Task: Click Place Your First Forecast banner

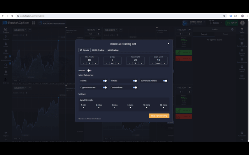Action: tap(52, 23)
